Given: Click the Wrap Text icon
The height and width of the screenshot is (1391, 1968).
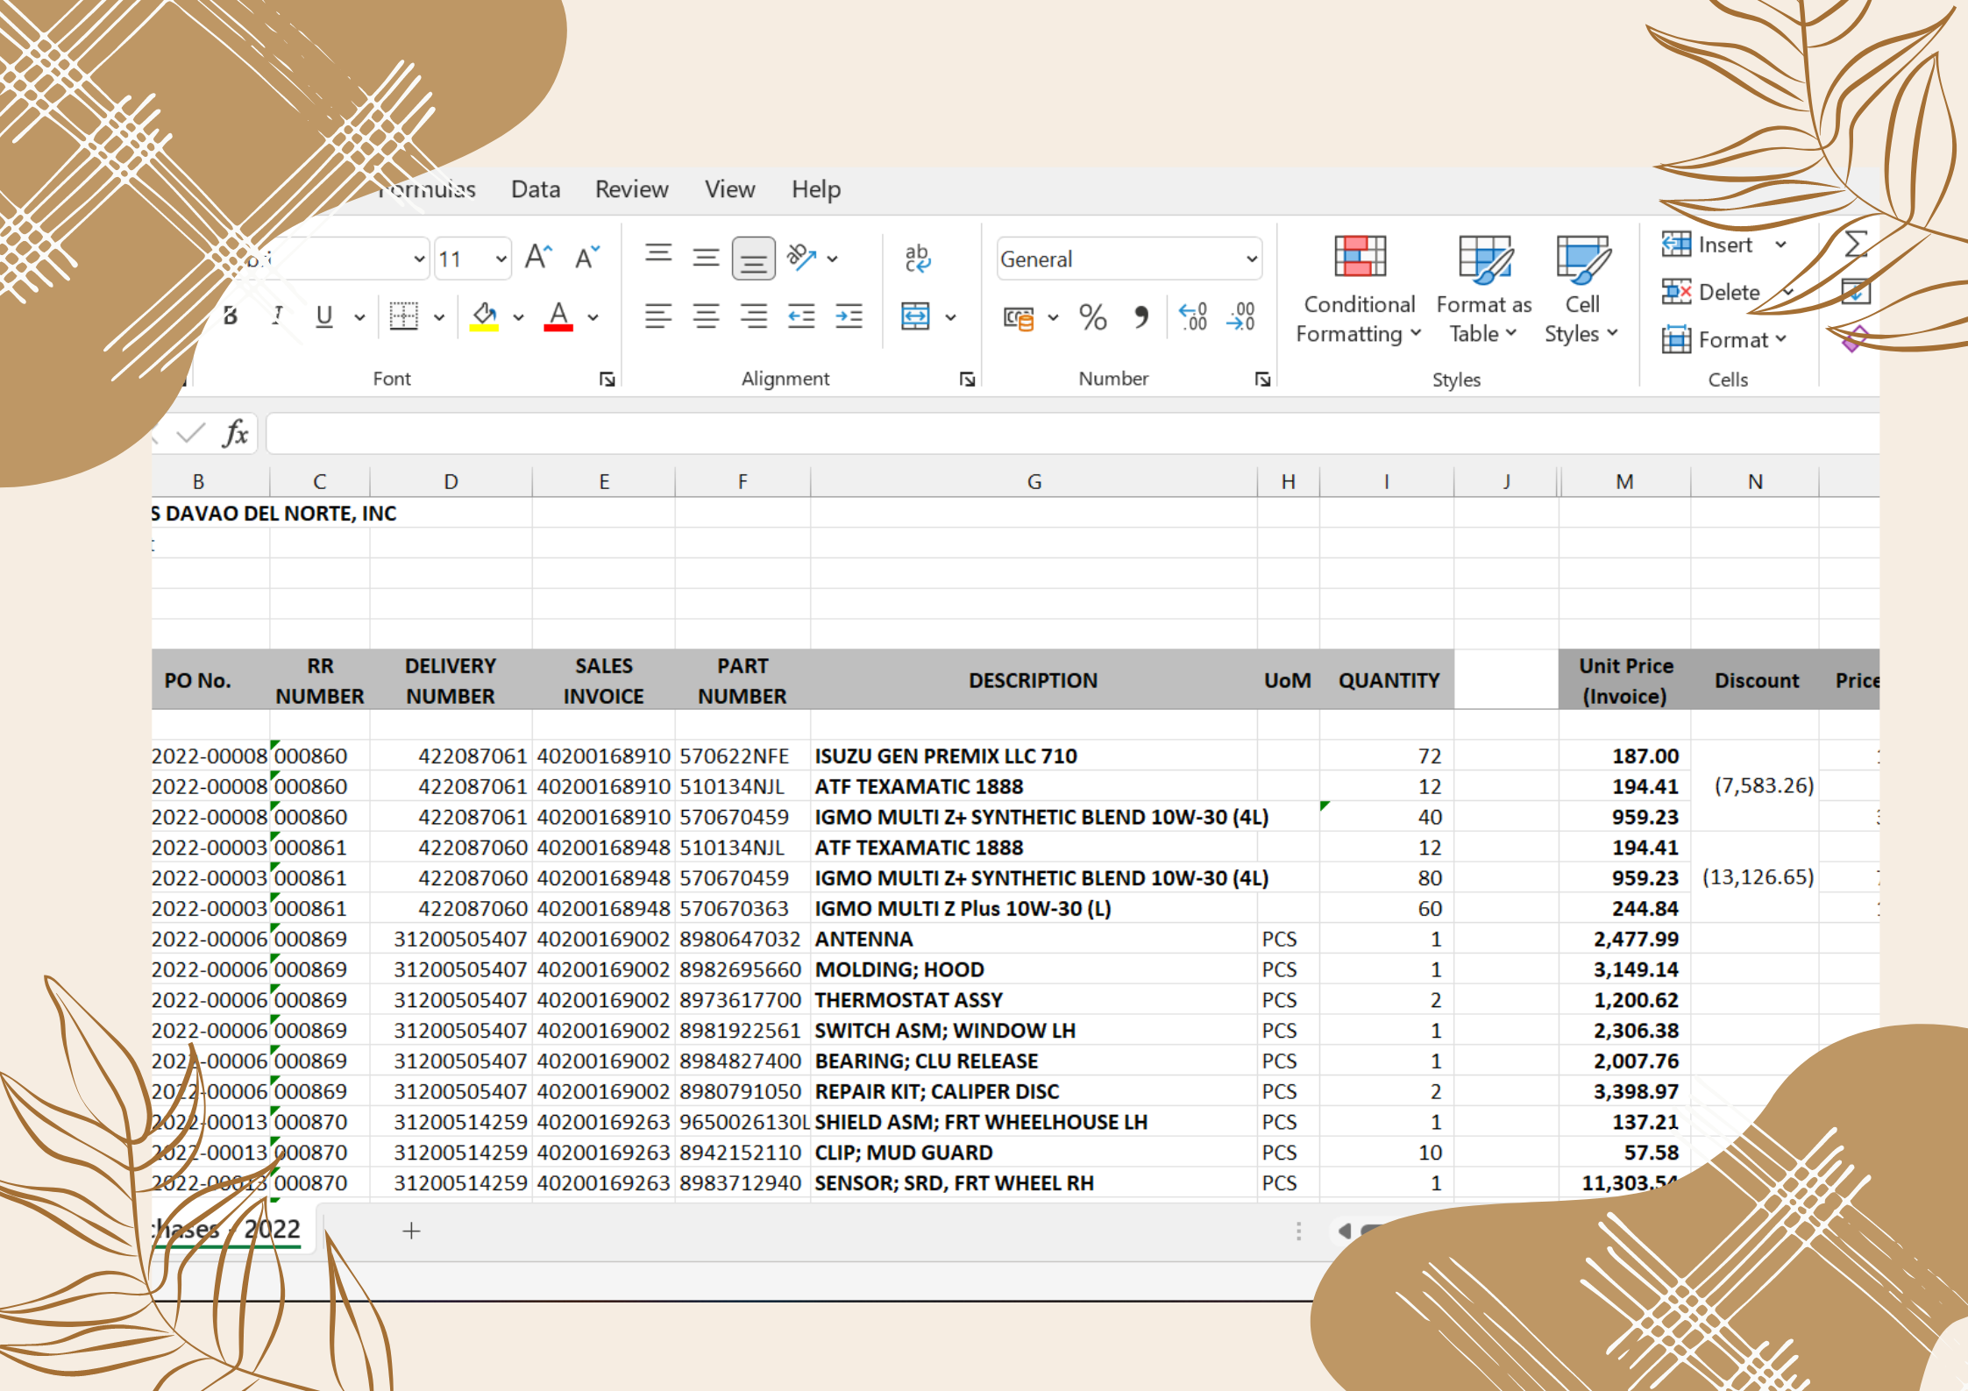Looking at the screenshot, I should [x=917, y=259].
